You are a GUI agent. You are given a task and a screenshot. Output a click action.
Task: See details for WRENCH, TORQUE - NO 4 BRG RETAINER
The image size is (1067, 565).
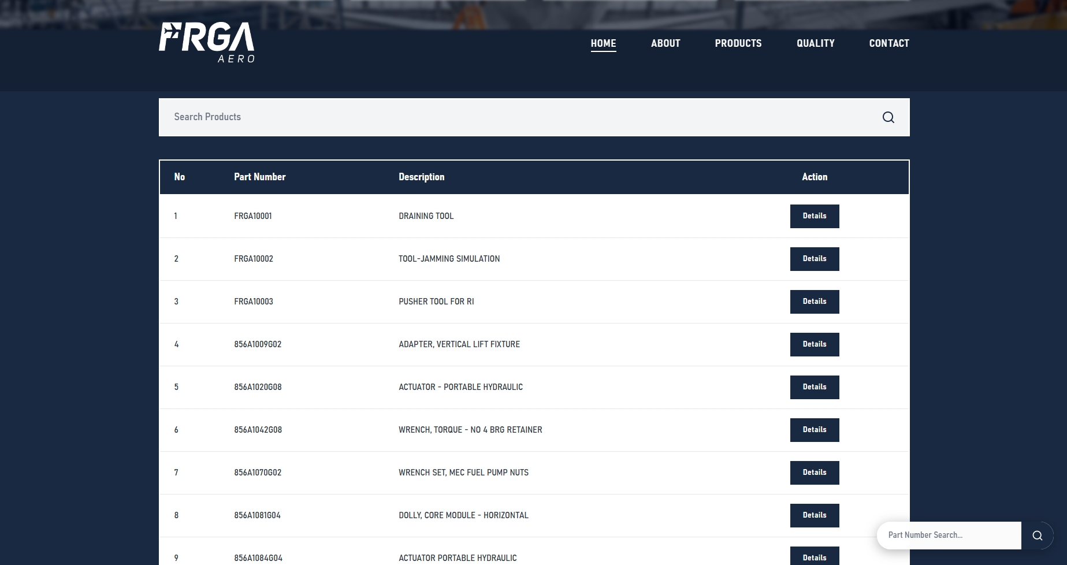click(814, 430)
